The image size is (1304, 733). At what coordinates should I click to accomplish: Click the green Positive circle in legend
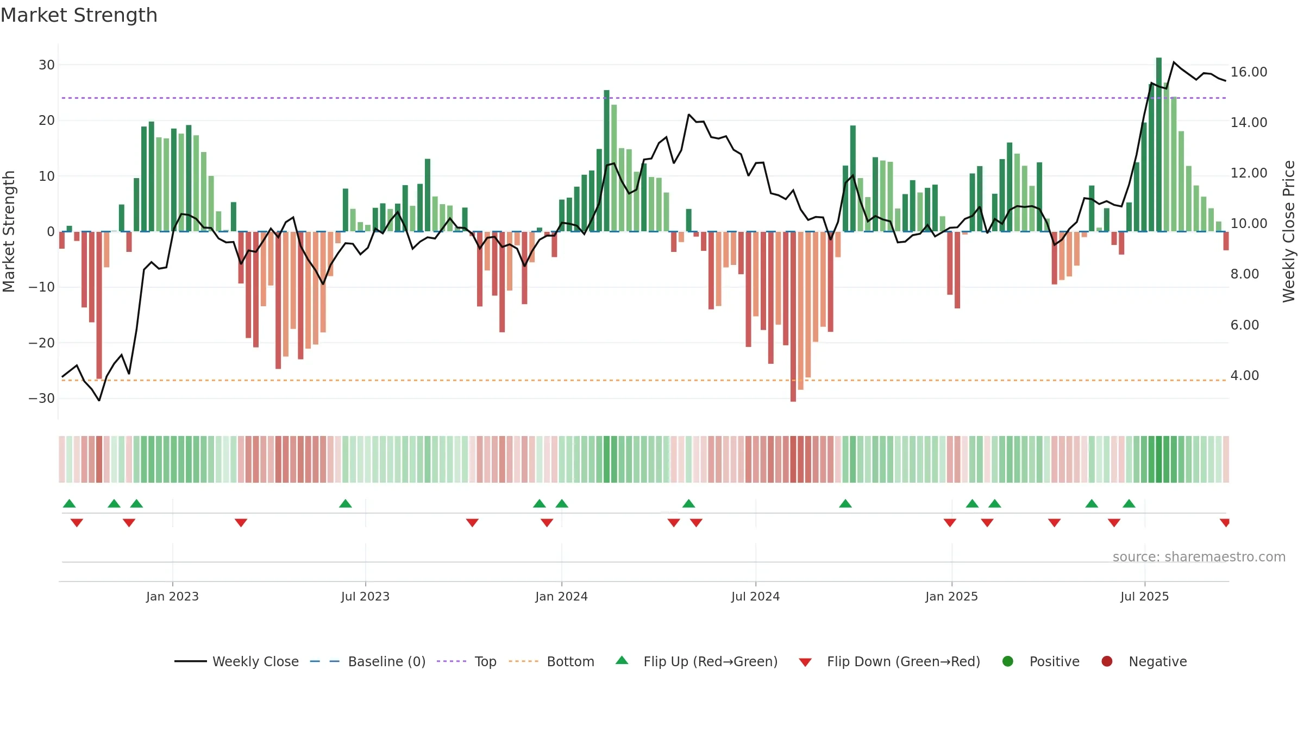pyautogui.click(x=1007, y=661)
